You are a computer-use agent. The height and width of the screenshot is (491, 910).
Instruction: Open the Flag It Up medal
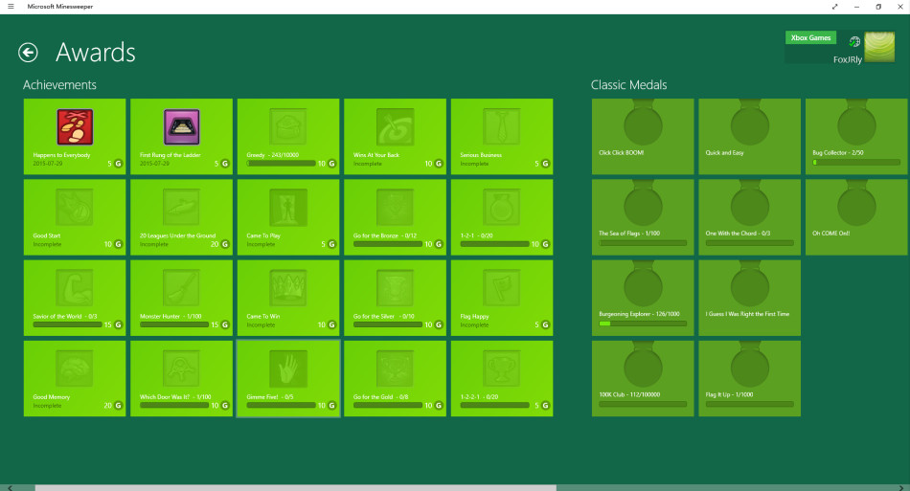pos(749,378)
